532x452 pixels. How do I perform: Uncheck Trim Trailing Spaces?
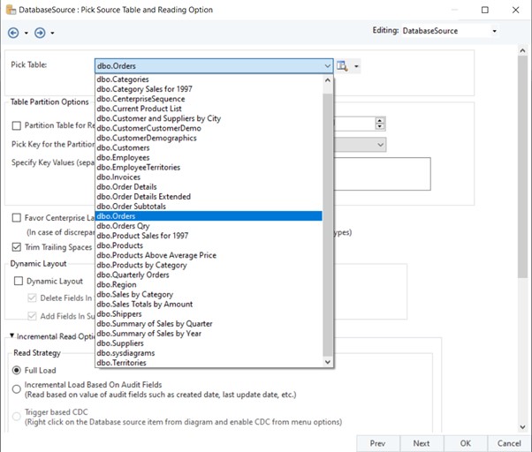click(17, 247)
